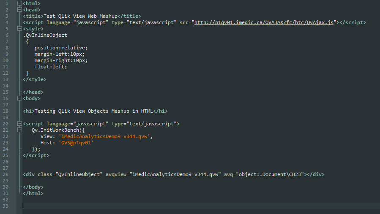Click the closing '</body>' tag

33,187
